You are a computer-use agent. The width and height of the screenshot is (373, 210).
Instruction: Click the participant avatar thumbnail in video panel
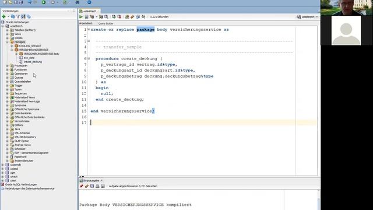346,30
